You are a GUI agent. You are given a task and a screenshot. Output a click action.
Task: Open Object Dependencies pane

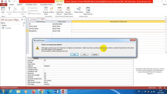click(88, 11)
